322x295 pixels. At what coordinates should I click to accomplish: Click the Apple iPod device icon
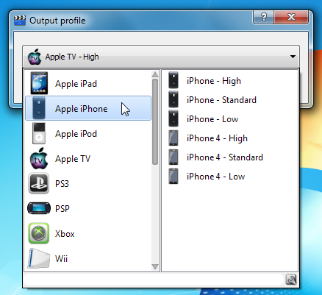tap(39, 133)
